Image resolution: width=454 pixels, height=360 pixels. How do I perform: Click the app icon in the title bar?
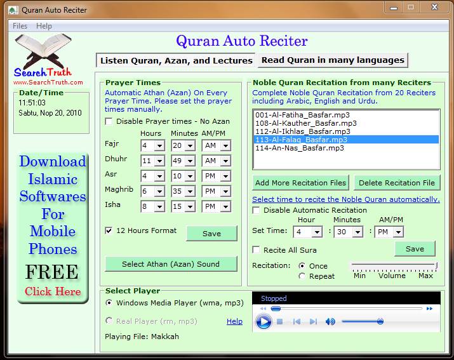(x=13, y=10)
